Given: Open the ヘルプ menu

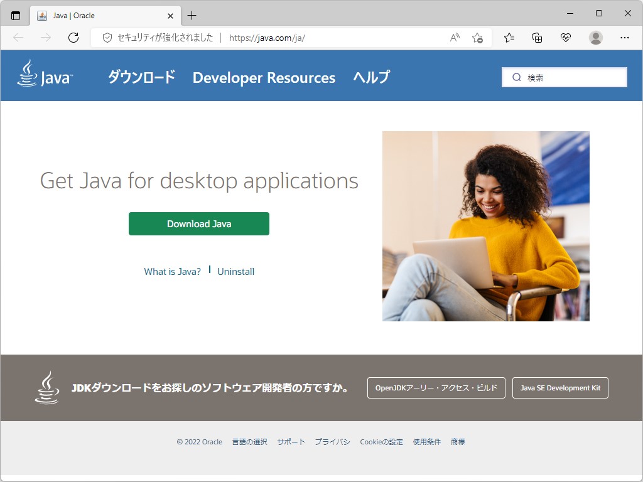Looking at the screenshot, I should 370,78.
